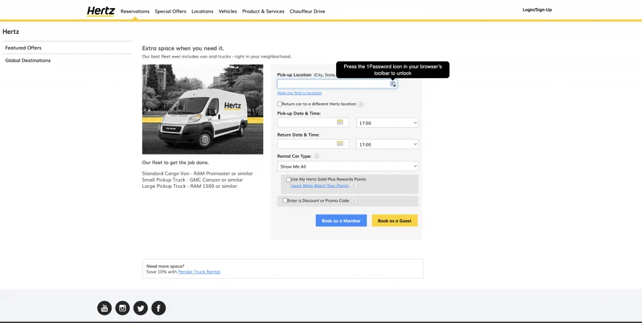
Task: Open the Vehicles menu
Action: (228, 11)
